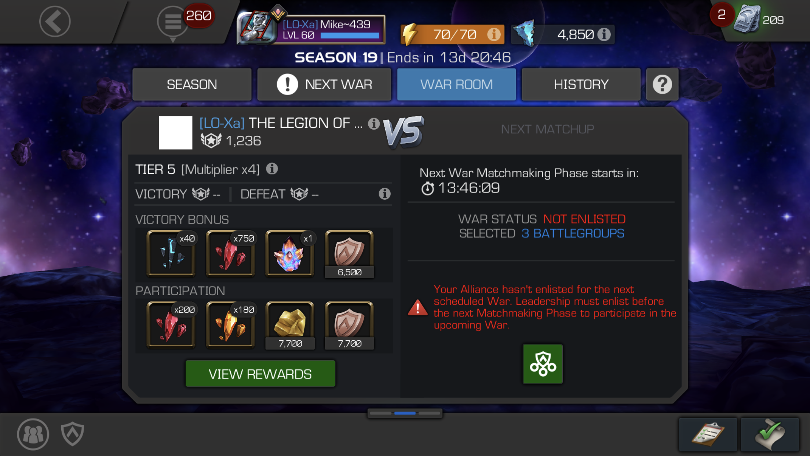Show victory and defeat points info
810x456 pixels.
click(384, 193)
